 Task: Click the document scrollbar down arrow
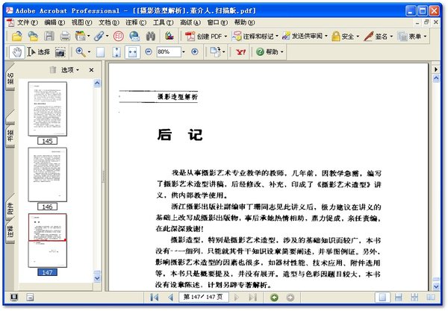(436, 286)
